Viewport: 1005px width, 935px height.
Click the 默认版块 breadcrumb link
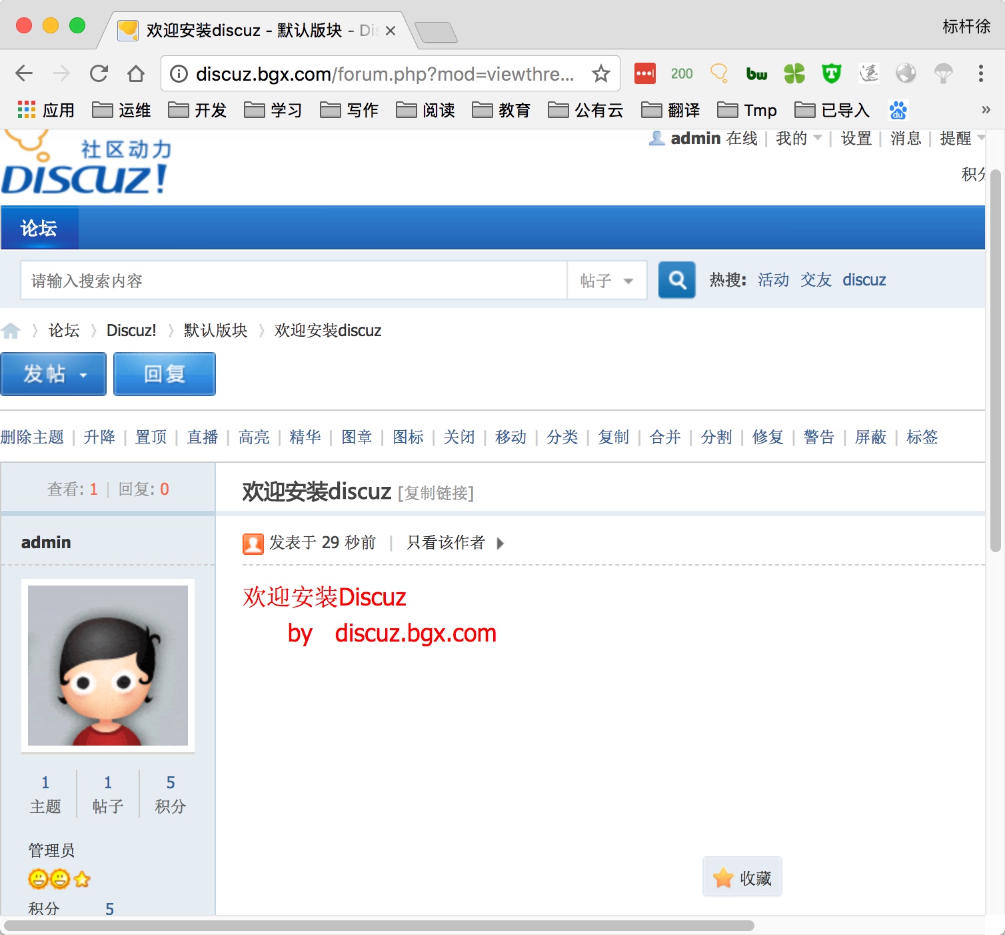coord(215,330)
